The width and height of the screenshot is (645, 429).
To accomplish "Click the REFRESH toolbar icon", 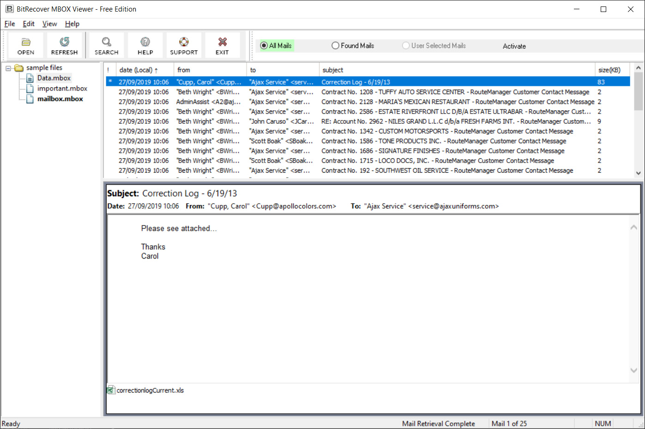I will tap(65, 42).
